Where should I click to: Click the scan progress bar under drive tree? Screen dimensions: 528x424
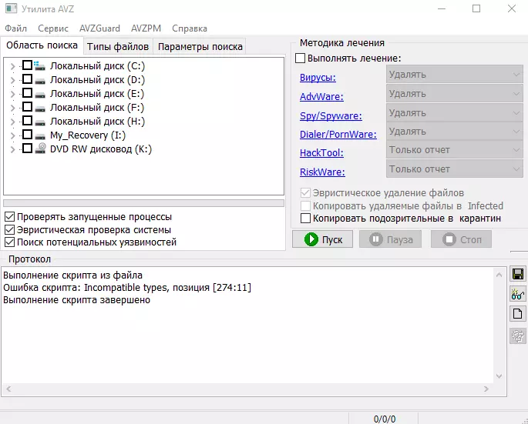tap(144, 203)
